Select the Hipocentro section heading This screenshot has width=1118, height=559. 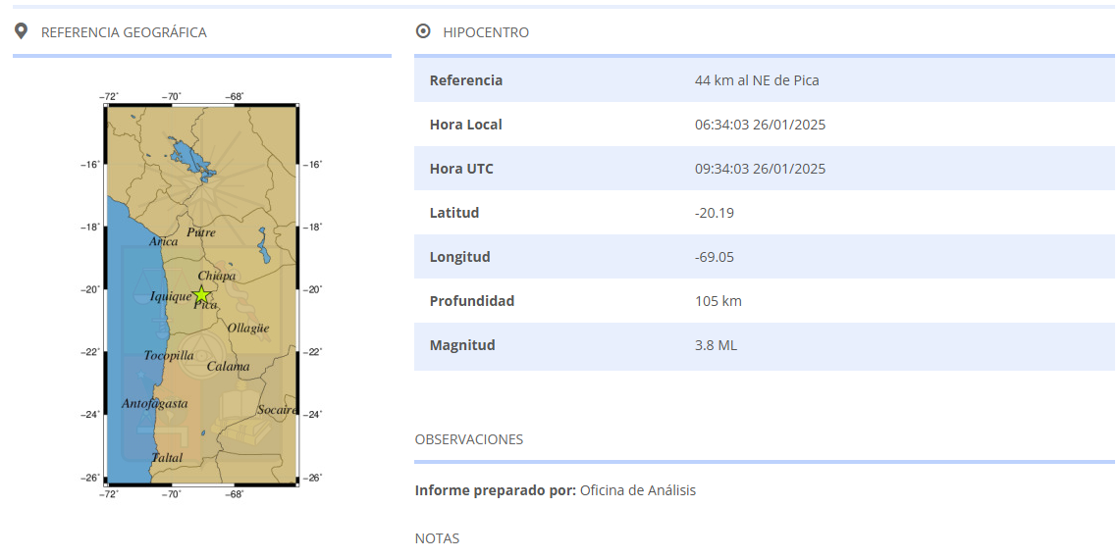(486, 32)
